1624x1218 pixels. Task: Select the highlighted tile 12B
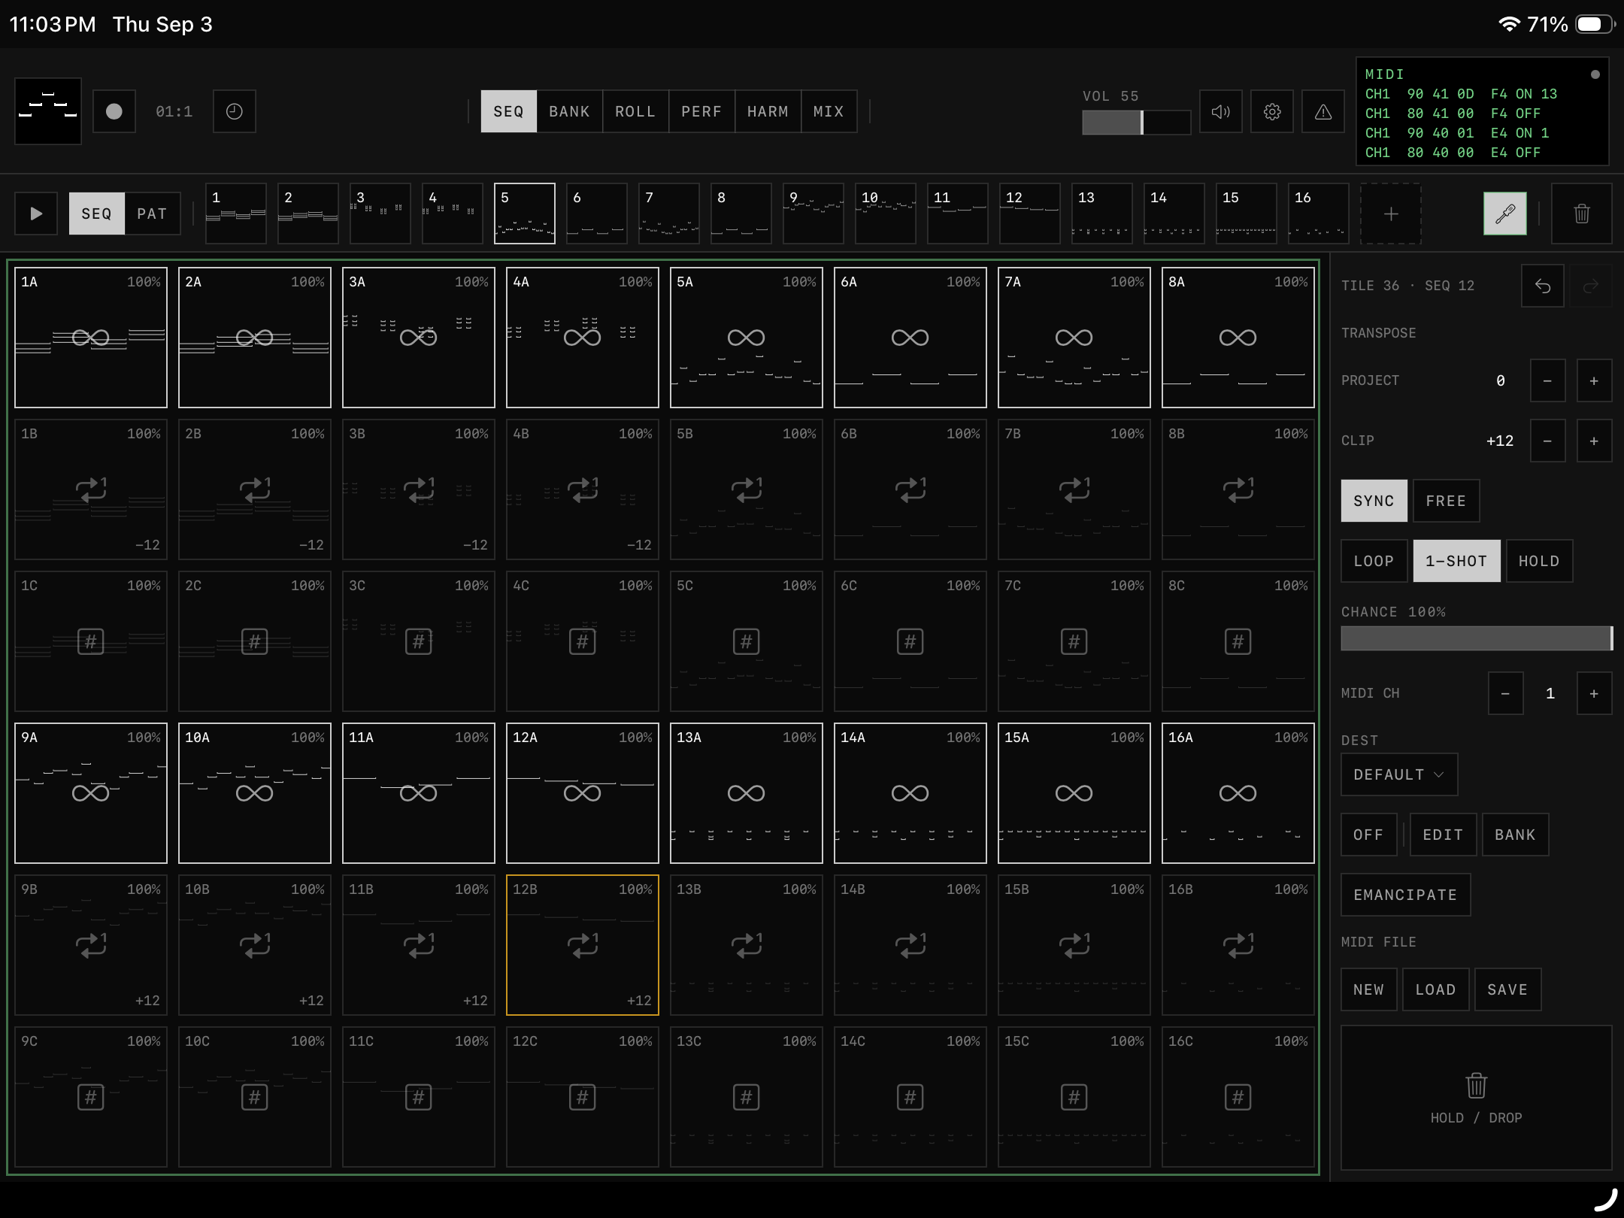583,945
